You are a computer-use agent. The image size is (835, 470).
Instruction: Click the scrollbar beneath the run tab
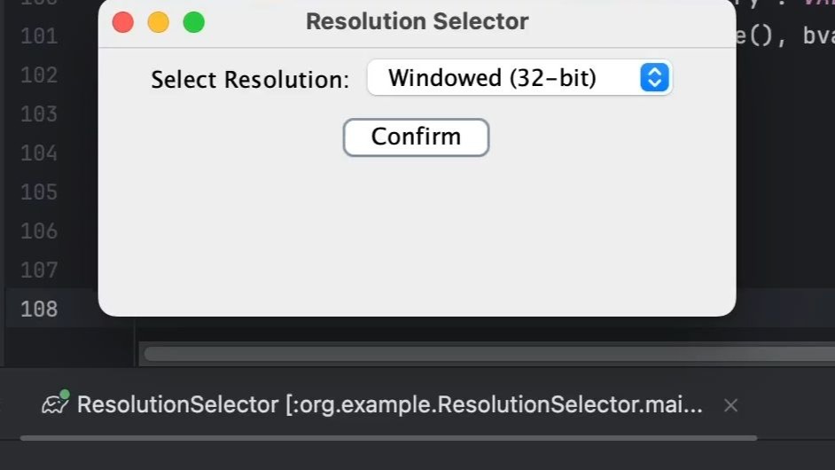pos(388,438)
